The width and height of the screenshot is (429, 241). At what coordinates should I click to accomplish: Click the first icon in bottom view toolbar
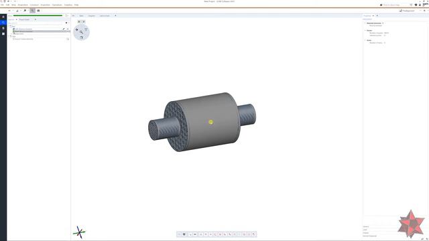click(179, 234)
